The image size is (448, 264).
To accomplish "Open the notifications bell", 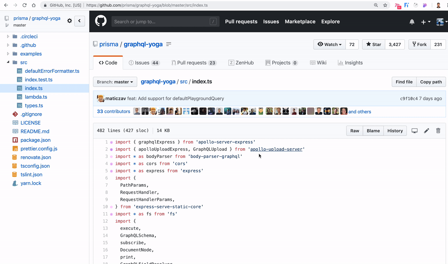I will click(x=412, y=22).
